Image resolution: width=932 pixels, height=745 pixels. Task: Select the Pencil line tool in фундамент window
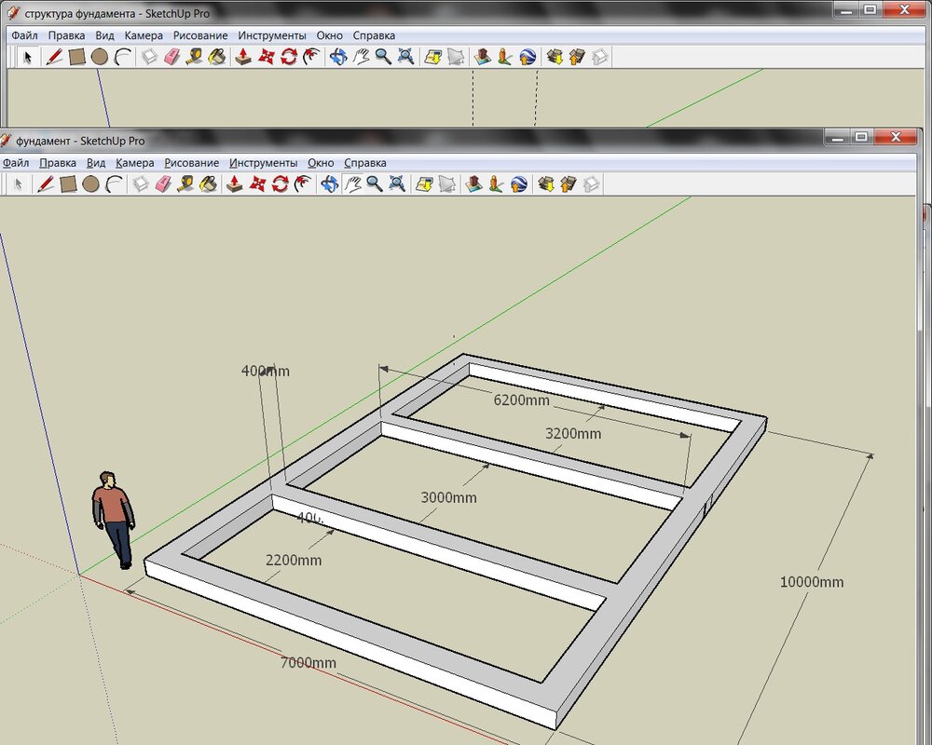[45, 184]
